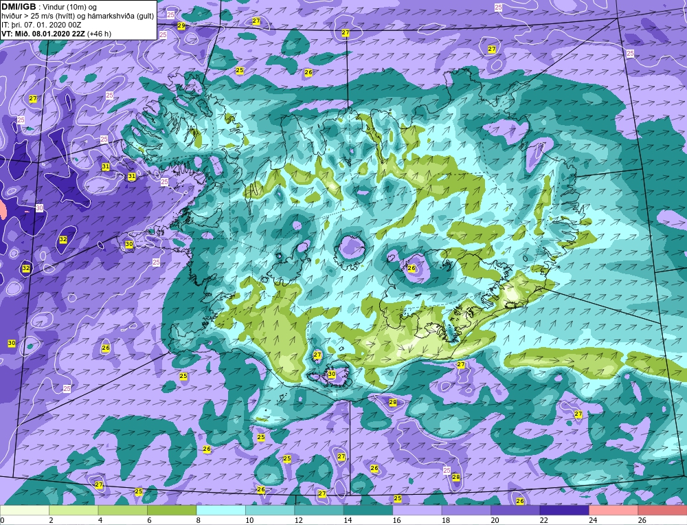Select the 10–12 m/s turquoise legend swatch
Image resolution: width=687 pixels, height=525 pixels.
point(270,510)
